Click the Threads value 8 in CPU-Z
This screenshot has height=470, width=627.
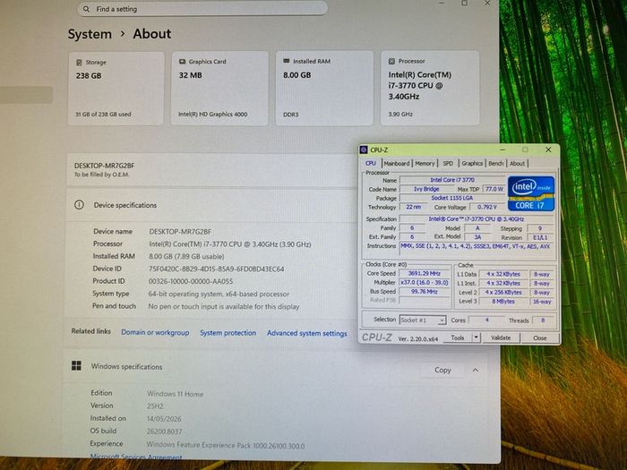click(x=543, y=320)
